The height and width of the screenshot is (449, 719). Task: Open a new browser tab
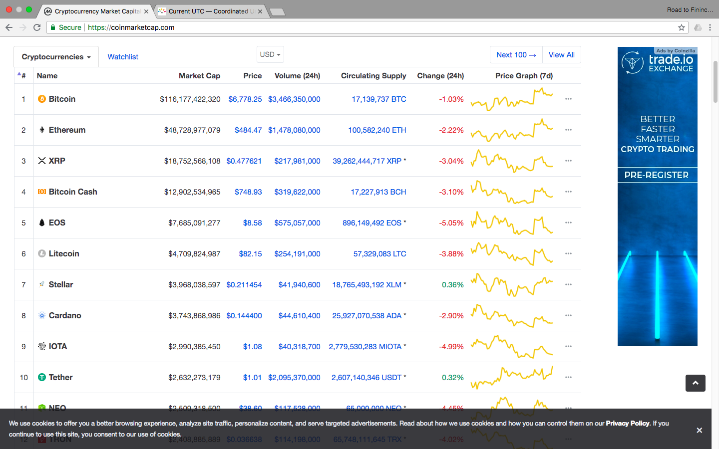coord(277,12)
